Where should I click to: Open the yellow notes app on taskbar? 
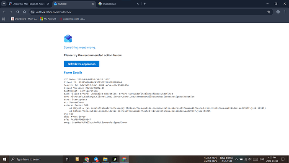click(77, 159)
